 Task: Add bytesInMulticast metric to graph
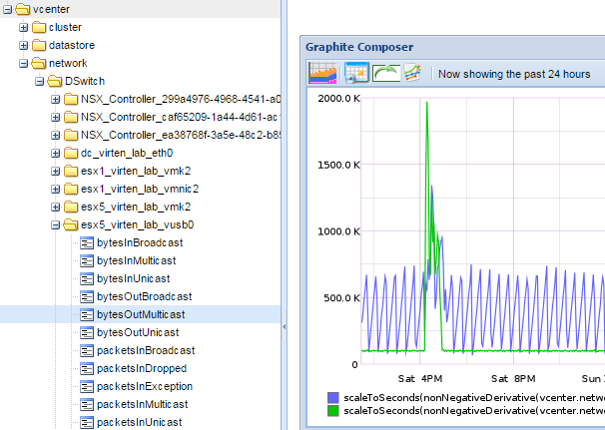[137, 261]
